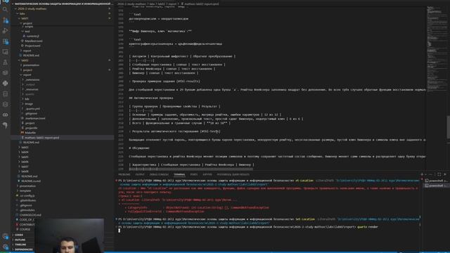450x253 pixels.
Task: Open the Extensions view
Action: (x=5, y=41)
